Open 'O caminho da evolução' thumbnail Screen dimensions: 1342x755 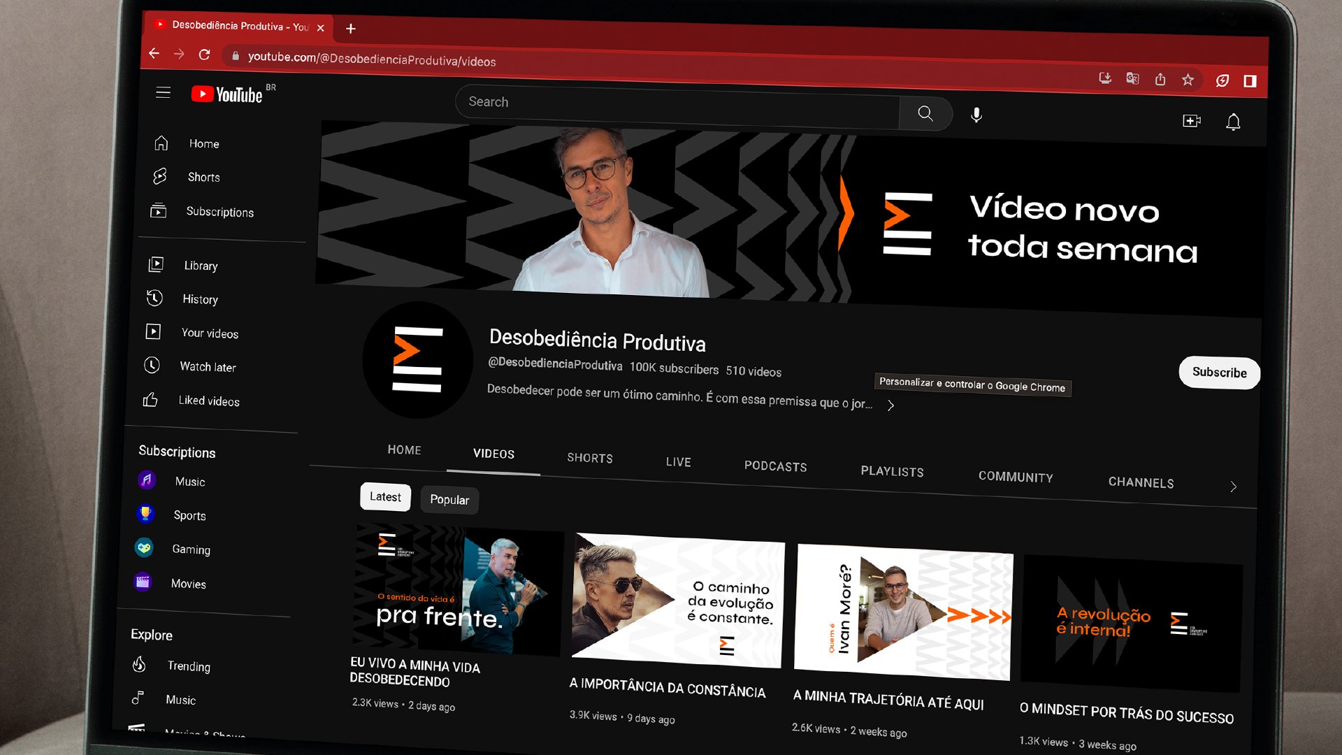tap(677, 601)
